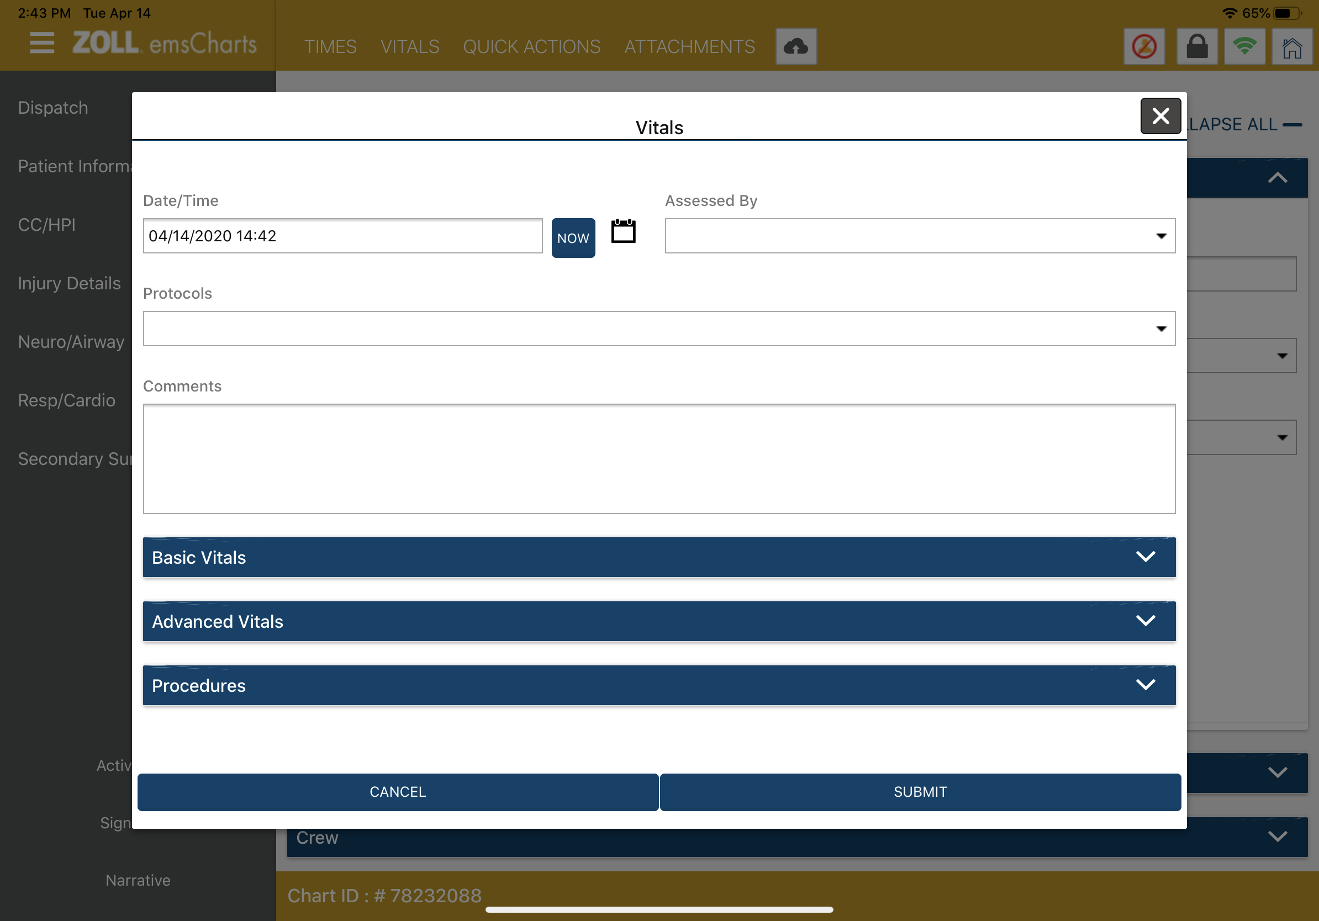The image size is (1319, 921).
Task: Click the green wifi status icon
Action: click(x=1244, y=46)
